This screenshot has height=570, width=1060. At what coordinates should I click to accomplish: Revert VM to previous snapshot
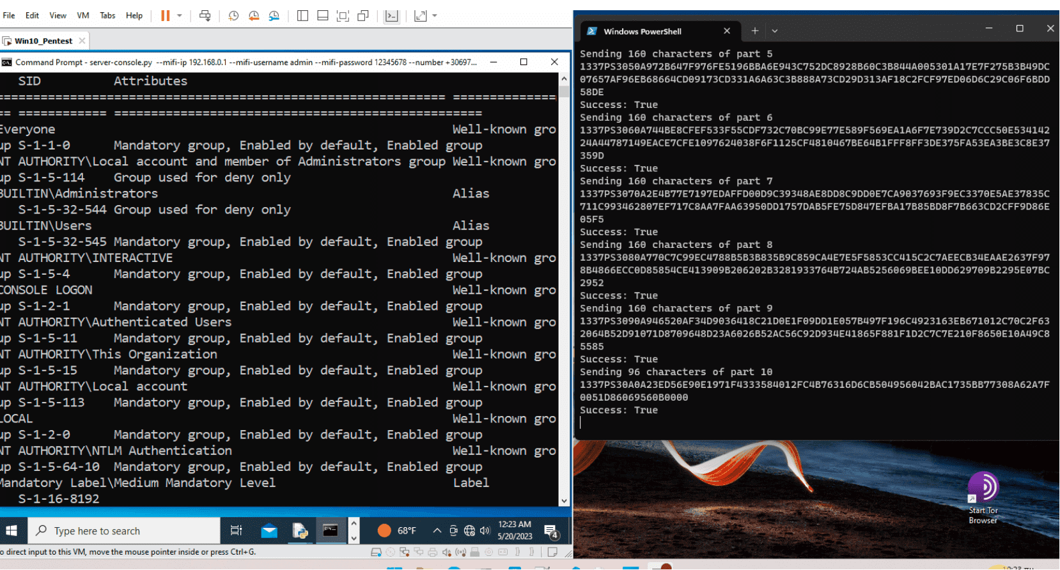254,15
